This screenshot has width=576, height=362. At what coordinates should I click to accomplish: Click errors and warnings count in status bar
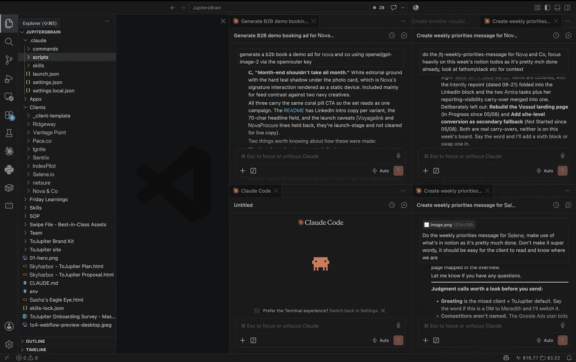(x=27, y=358)
